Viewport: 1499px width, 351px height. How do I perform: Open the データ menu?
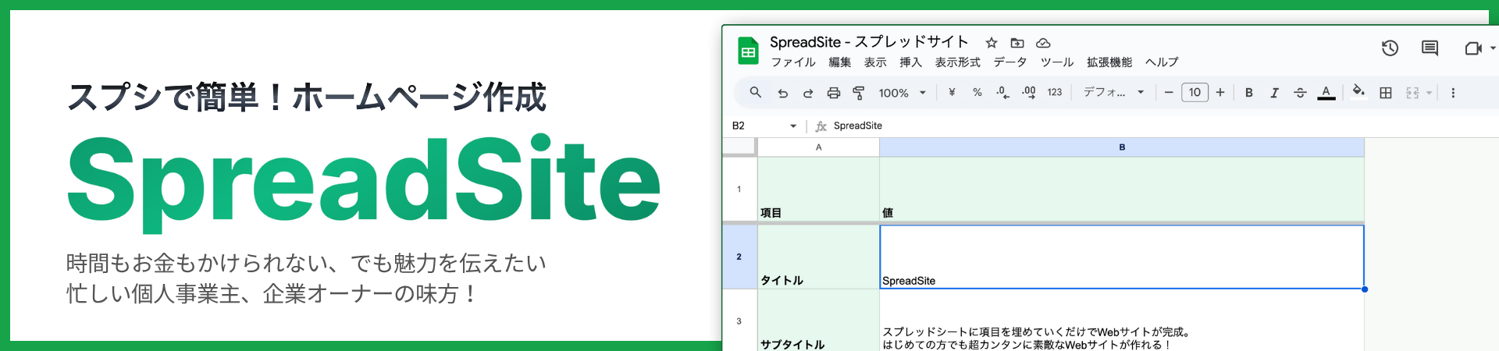click(1010, 62)
